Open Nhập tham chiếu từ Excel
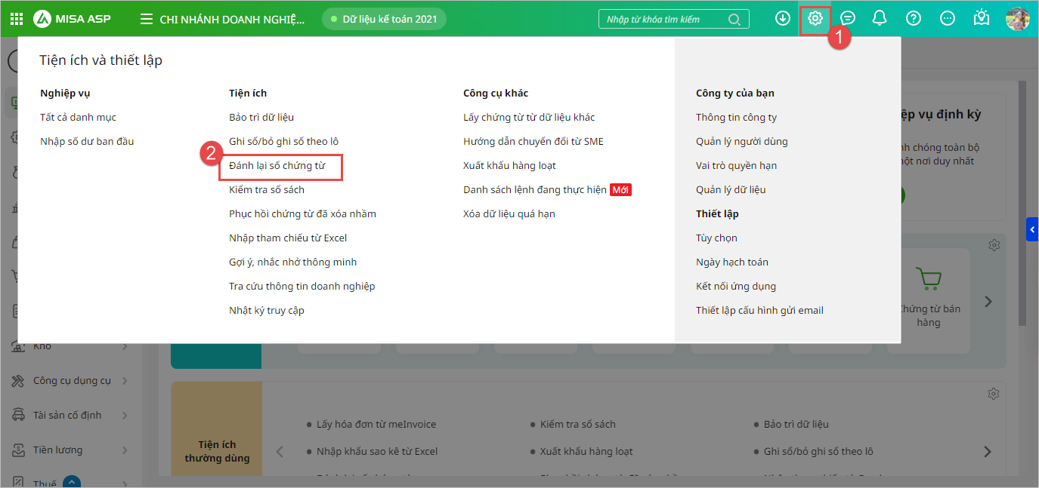Screen dimensions: 1039x488 point(288,238)
